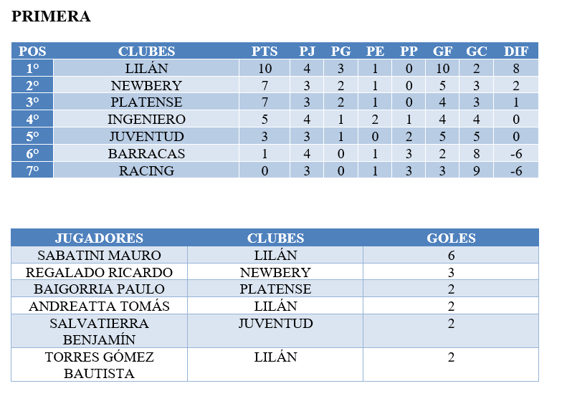Click TORRES GÓMEZ BAUTISTA cell
The height and width of the screenshot is (396, 562).
pos(99,365)
